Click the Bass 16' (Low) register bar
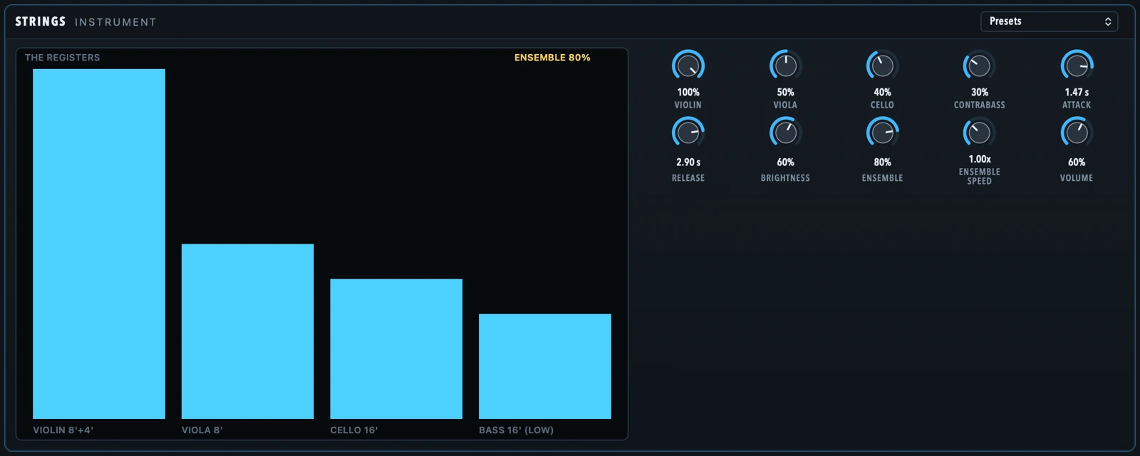This screenshot has width=1140, height=456. tap(545, 366)
